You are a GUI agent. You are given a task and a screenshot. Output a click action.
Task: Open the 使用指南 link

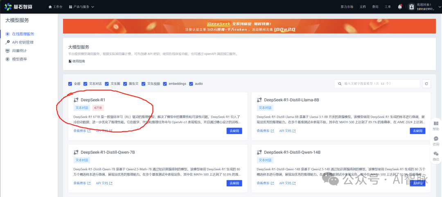tap(77, 61)
